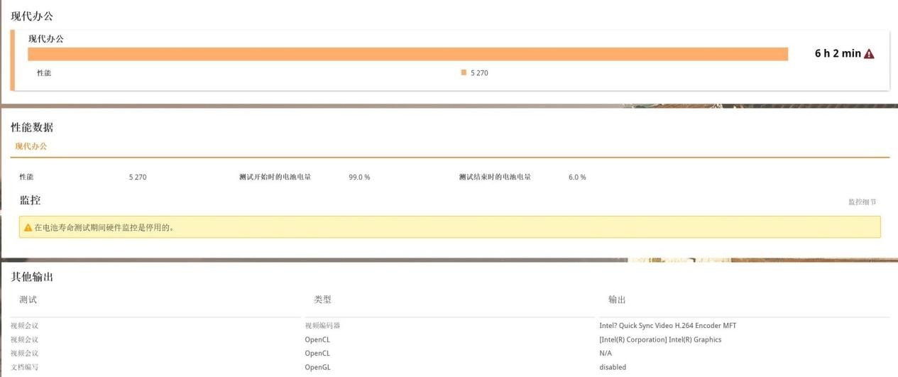Click the 6.0 % battery value
Screen dimensions: 898x377
[577, 177]
